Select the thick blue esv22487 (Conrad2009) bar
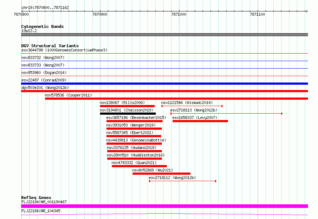Image resolution: width=318 pixels, height=219 pixels. [164, 84]
